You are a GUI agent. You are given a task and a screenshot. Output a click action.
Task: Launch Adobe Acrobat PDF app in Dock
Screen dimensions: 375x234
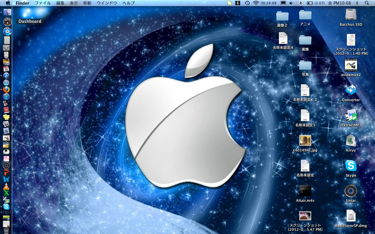[6, 159]
